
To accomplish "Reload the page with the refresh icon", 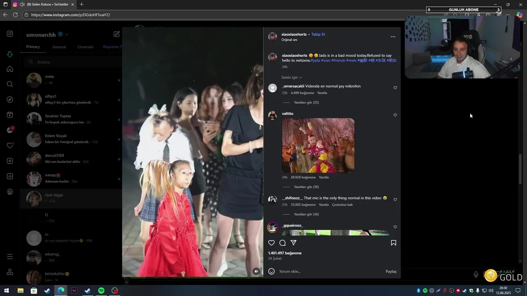I will tap(15, 15).
